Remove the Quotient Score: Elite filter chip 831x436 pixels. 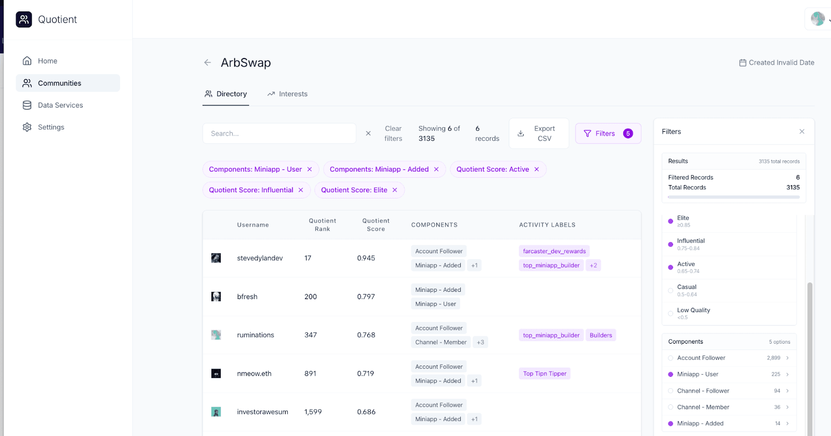395,190
